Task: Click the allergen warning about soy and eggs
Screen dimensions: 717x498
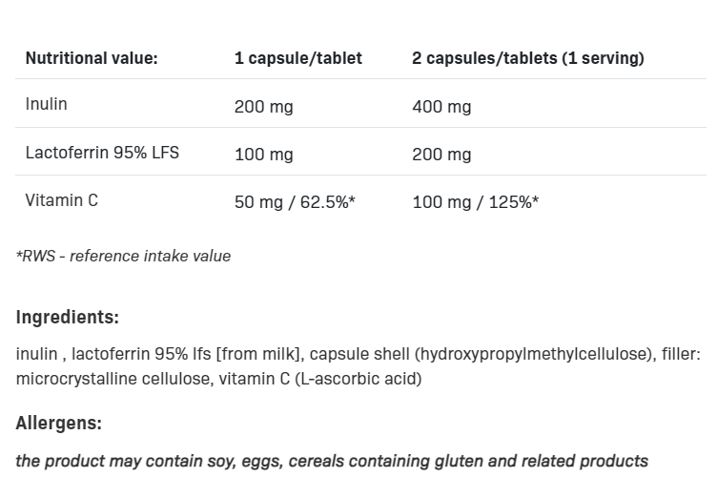Action: (332, 461)
